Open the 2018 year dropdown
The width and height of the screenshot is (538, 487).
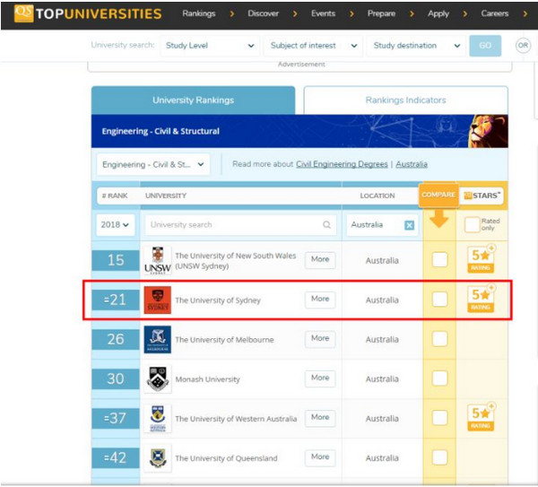coord(116,225)
